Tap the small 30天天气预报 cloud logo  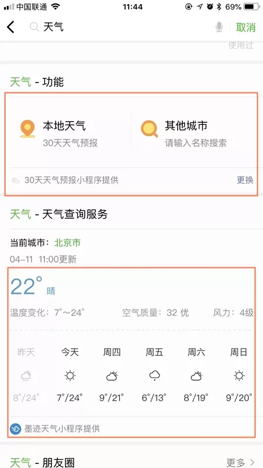[16, 180]
